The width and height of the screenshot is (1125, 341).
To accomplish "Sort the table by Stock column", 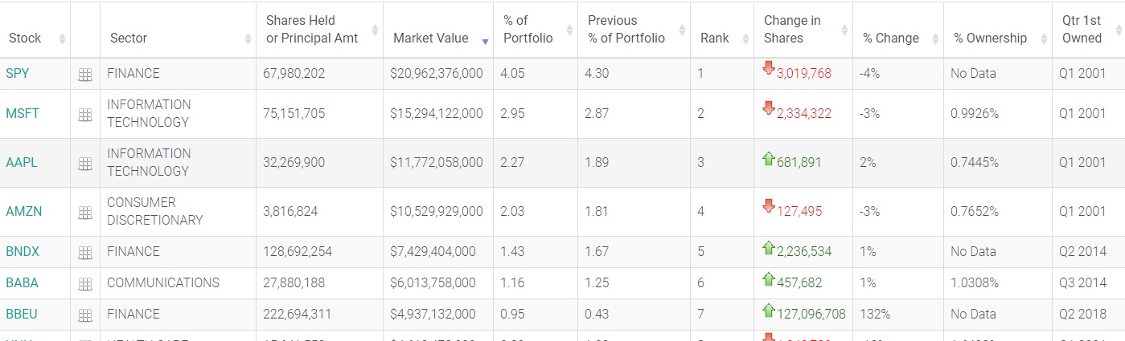I will (x=25, y=38).
